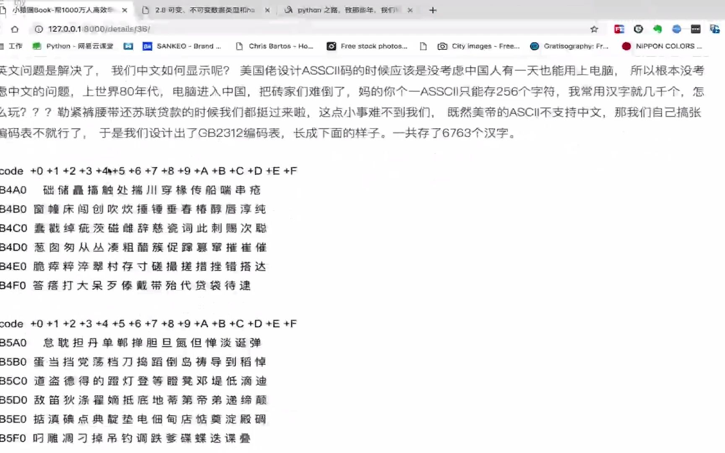Close the python 之路 tab
This screenshot has width=725, height=453.
(410, 10)
